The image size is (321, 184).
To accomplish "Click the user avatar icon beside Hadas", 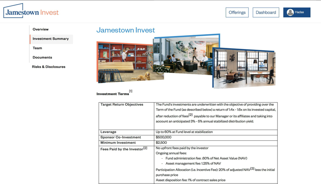I will (290, 12).
